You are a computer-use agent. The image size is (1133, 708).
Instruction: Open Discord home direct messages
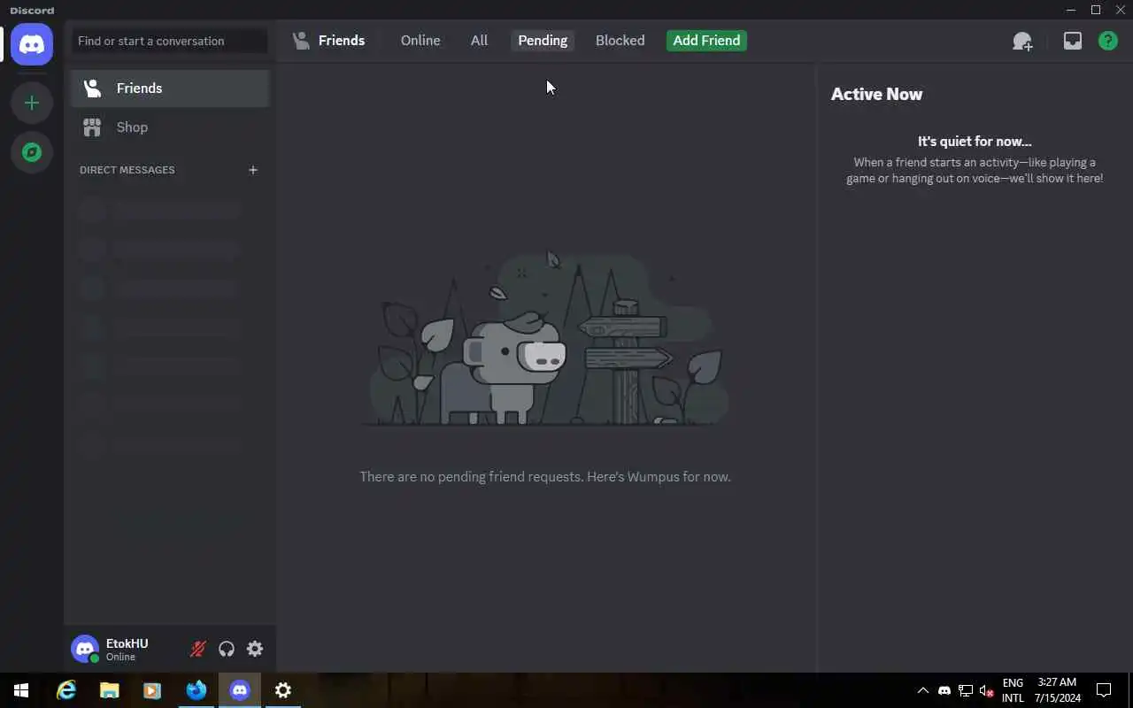click(32, 44)
